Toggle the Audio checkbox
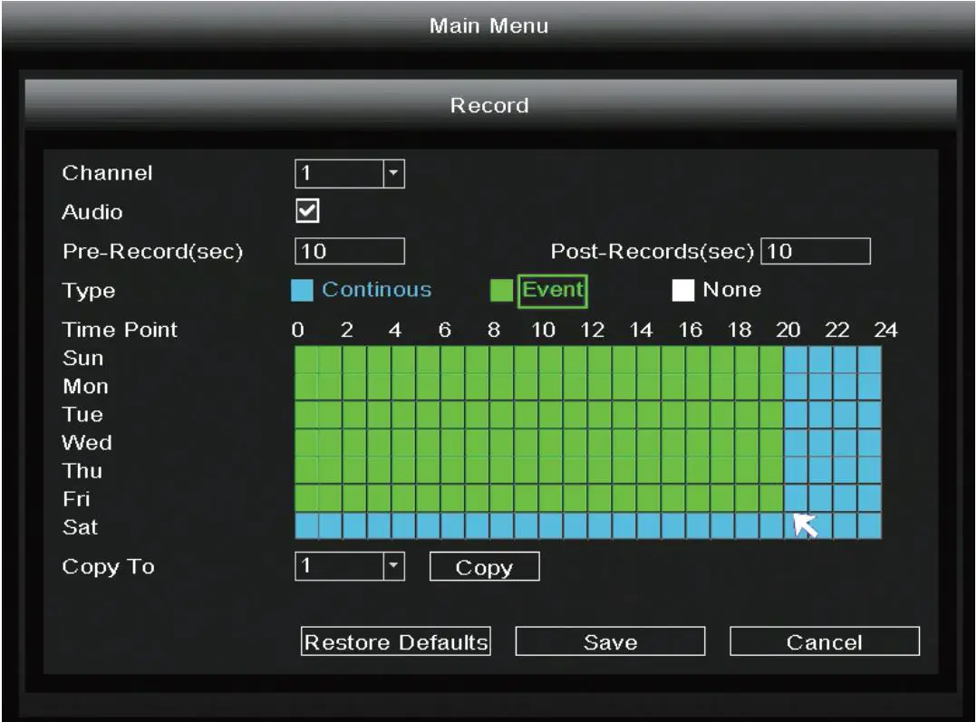This screenshot has height=722, width=977. 308,211
